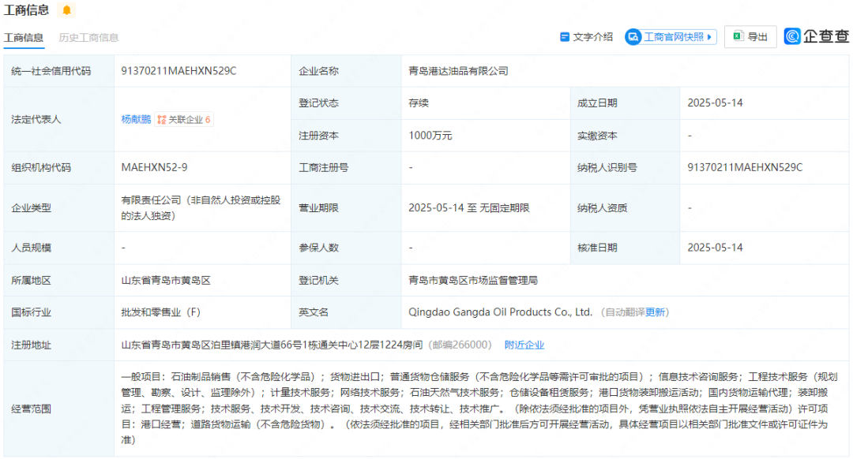
Task: Select organization code MAEHXN52-9
Action: click(155, 168)
